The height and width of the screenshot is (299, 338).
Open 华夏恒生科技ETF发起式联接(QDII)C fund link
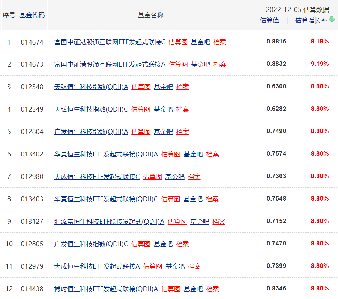click(106, 199)
